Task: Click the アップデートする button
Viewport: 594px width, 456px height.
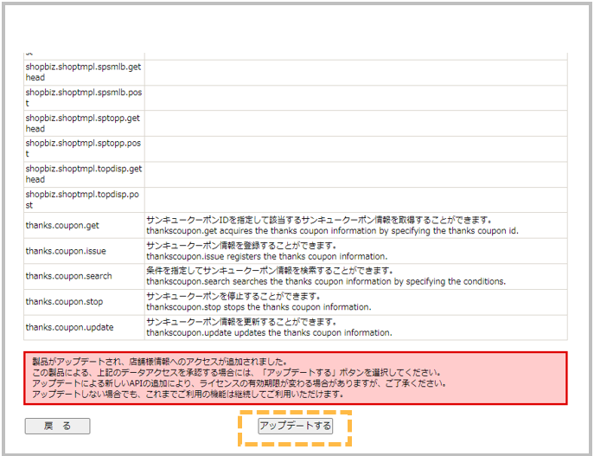Action: pyautogui.click(x=295, y=426)
